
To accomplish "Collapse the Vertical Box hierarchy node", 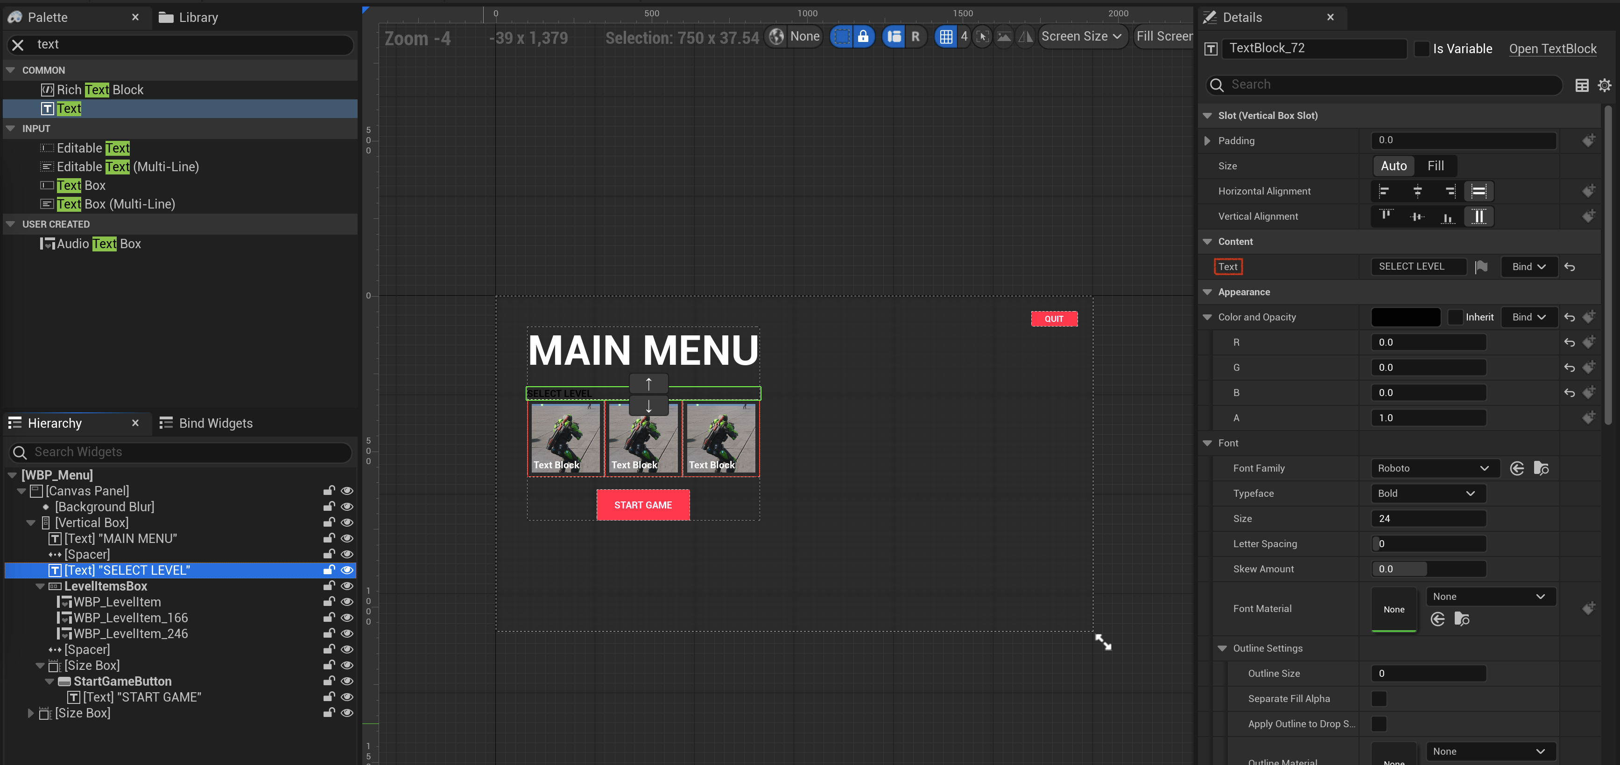I will 31,523.
